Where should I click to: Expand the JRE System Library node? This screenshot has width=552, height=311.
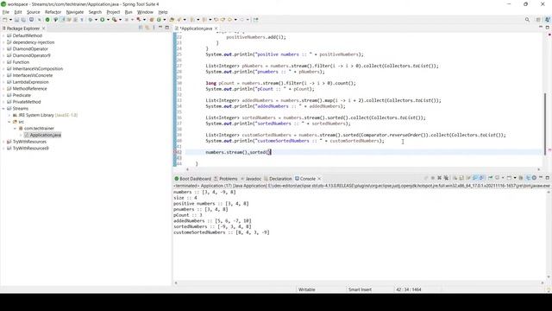pos(9,115)
